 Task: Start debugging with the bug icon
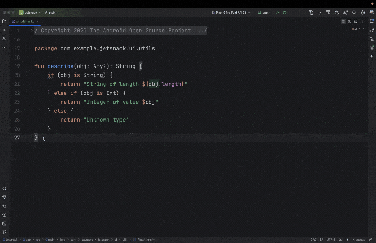[x=284, y=13]
